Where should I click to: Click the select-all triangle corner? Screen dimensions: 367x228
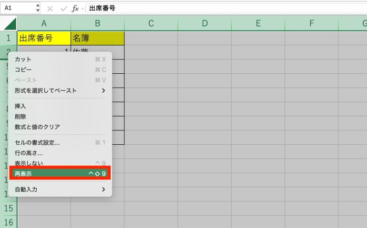tap(10, 23)
